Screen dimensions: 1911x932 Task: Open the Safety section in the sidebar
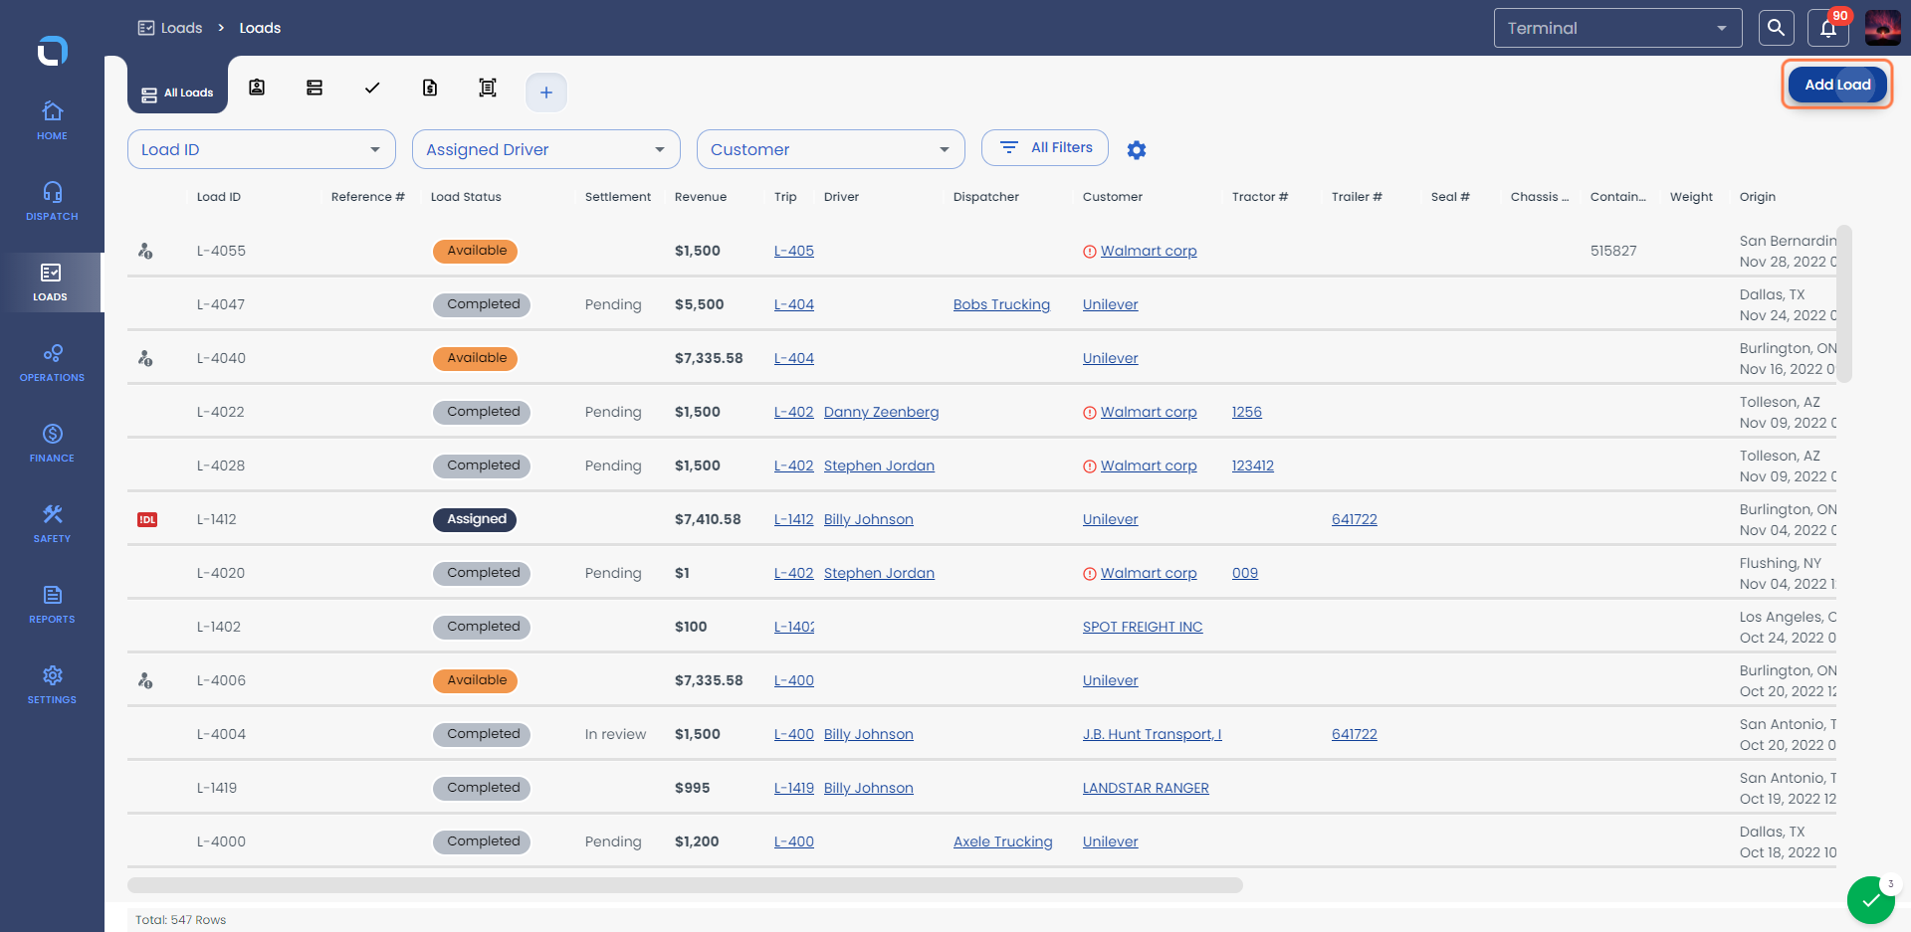pyautogui.click(x=52, y=523)
